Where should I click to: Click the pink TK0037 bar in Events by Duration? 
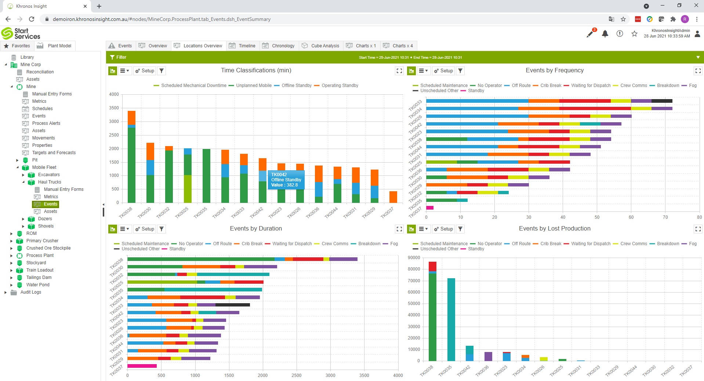click(x=142, y=366)
